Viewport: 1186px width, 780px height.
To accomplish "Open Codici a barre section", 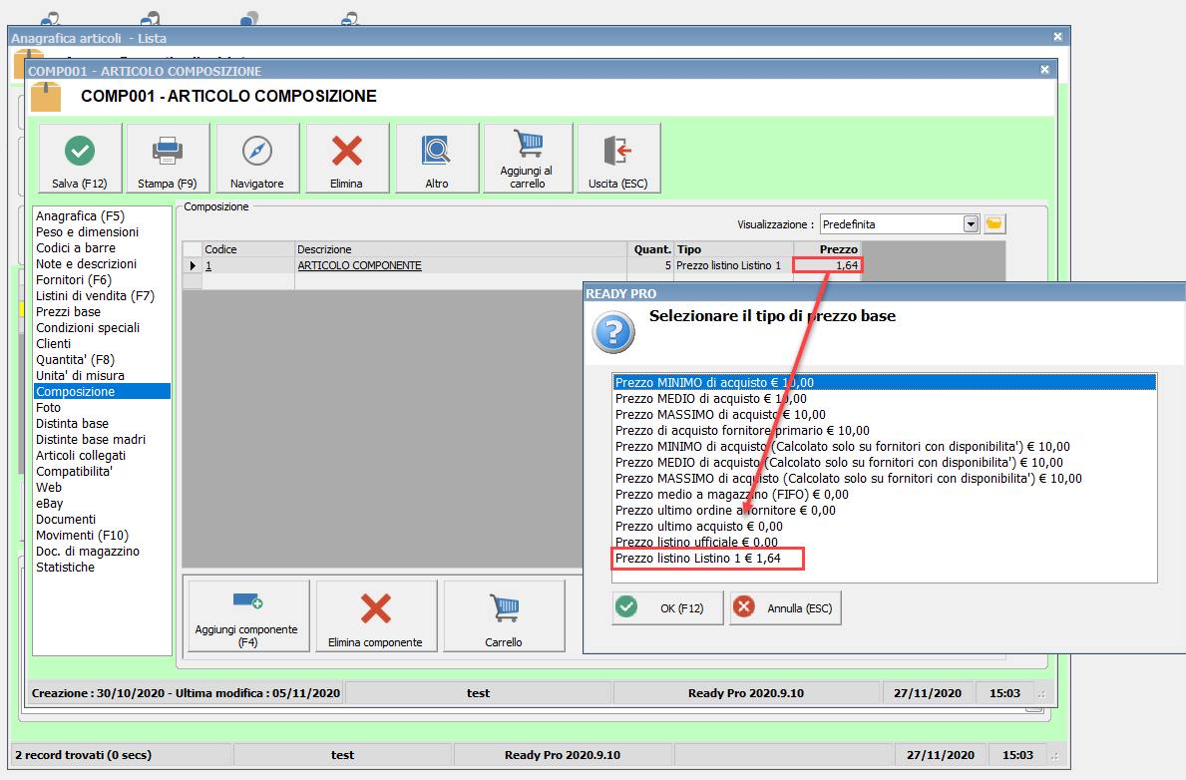I will pyautogui.click(x=76, y=248).
